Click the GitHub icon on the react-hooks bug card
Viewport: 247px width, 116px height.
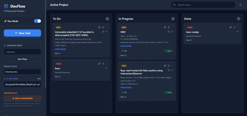(x=169, y=66)
